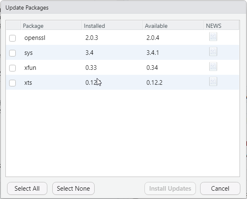Click the NEWS column header

pos(222,26)
